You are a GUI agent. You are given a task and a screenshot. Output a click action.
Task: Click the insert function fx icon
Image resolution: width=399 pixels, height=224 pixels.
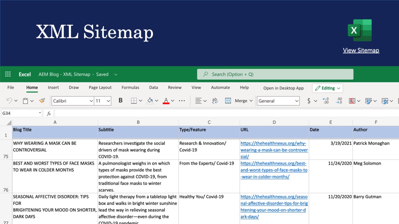coord(49,113)
